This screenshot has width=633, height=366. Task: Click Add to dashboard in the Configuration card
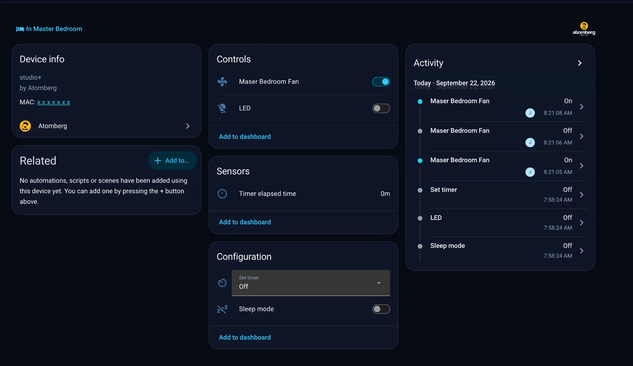tap(245, 338)
